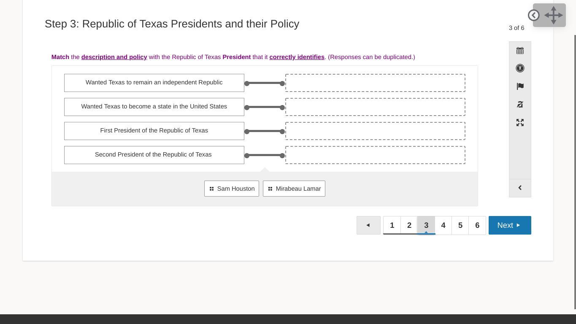Enter fullscreen with the expand arrows icon

(520, 123)
